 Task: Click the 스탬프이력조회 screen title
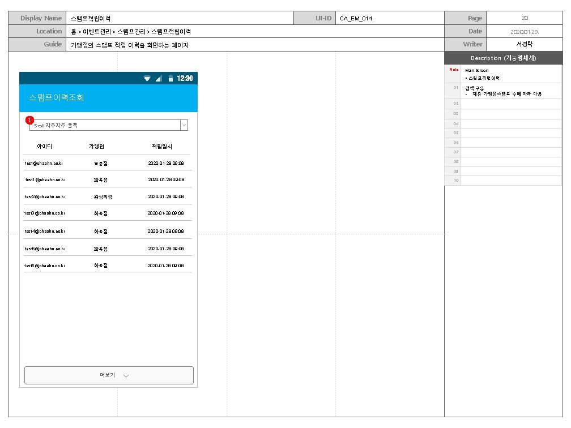(57, 97)
